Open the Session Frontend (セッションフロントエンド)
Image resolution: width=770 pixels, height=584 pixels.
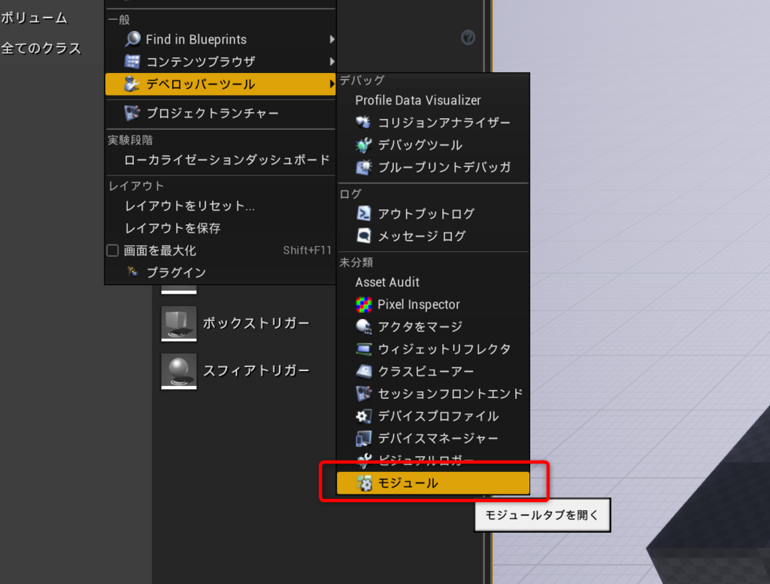[x=436, y=393]
